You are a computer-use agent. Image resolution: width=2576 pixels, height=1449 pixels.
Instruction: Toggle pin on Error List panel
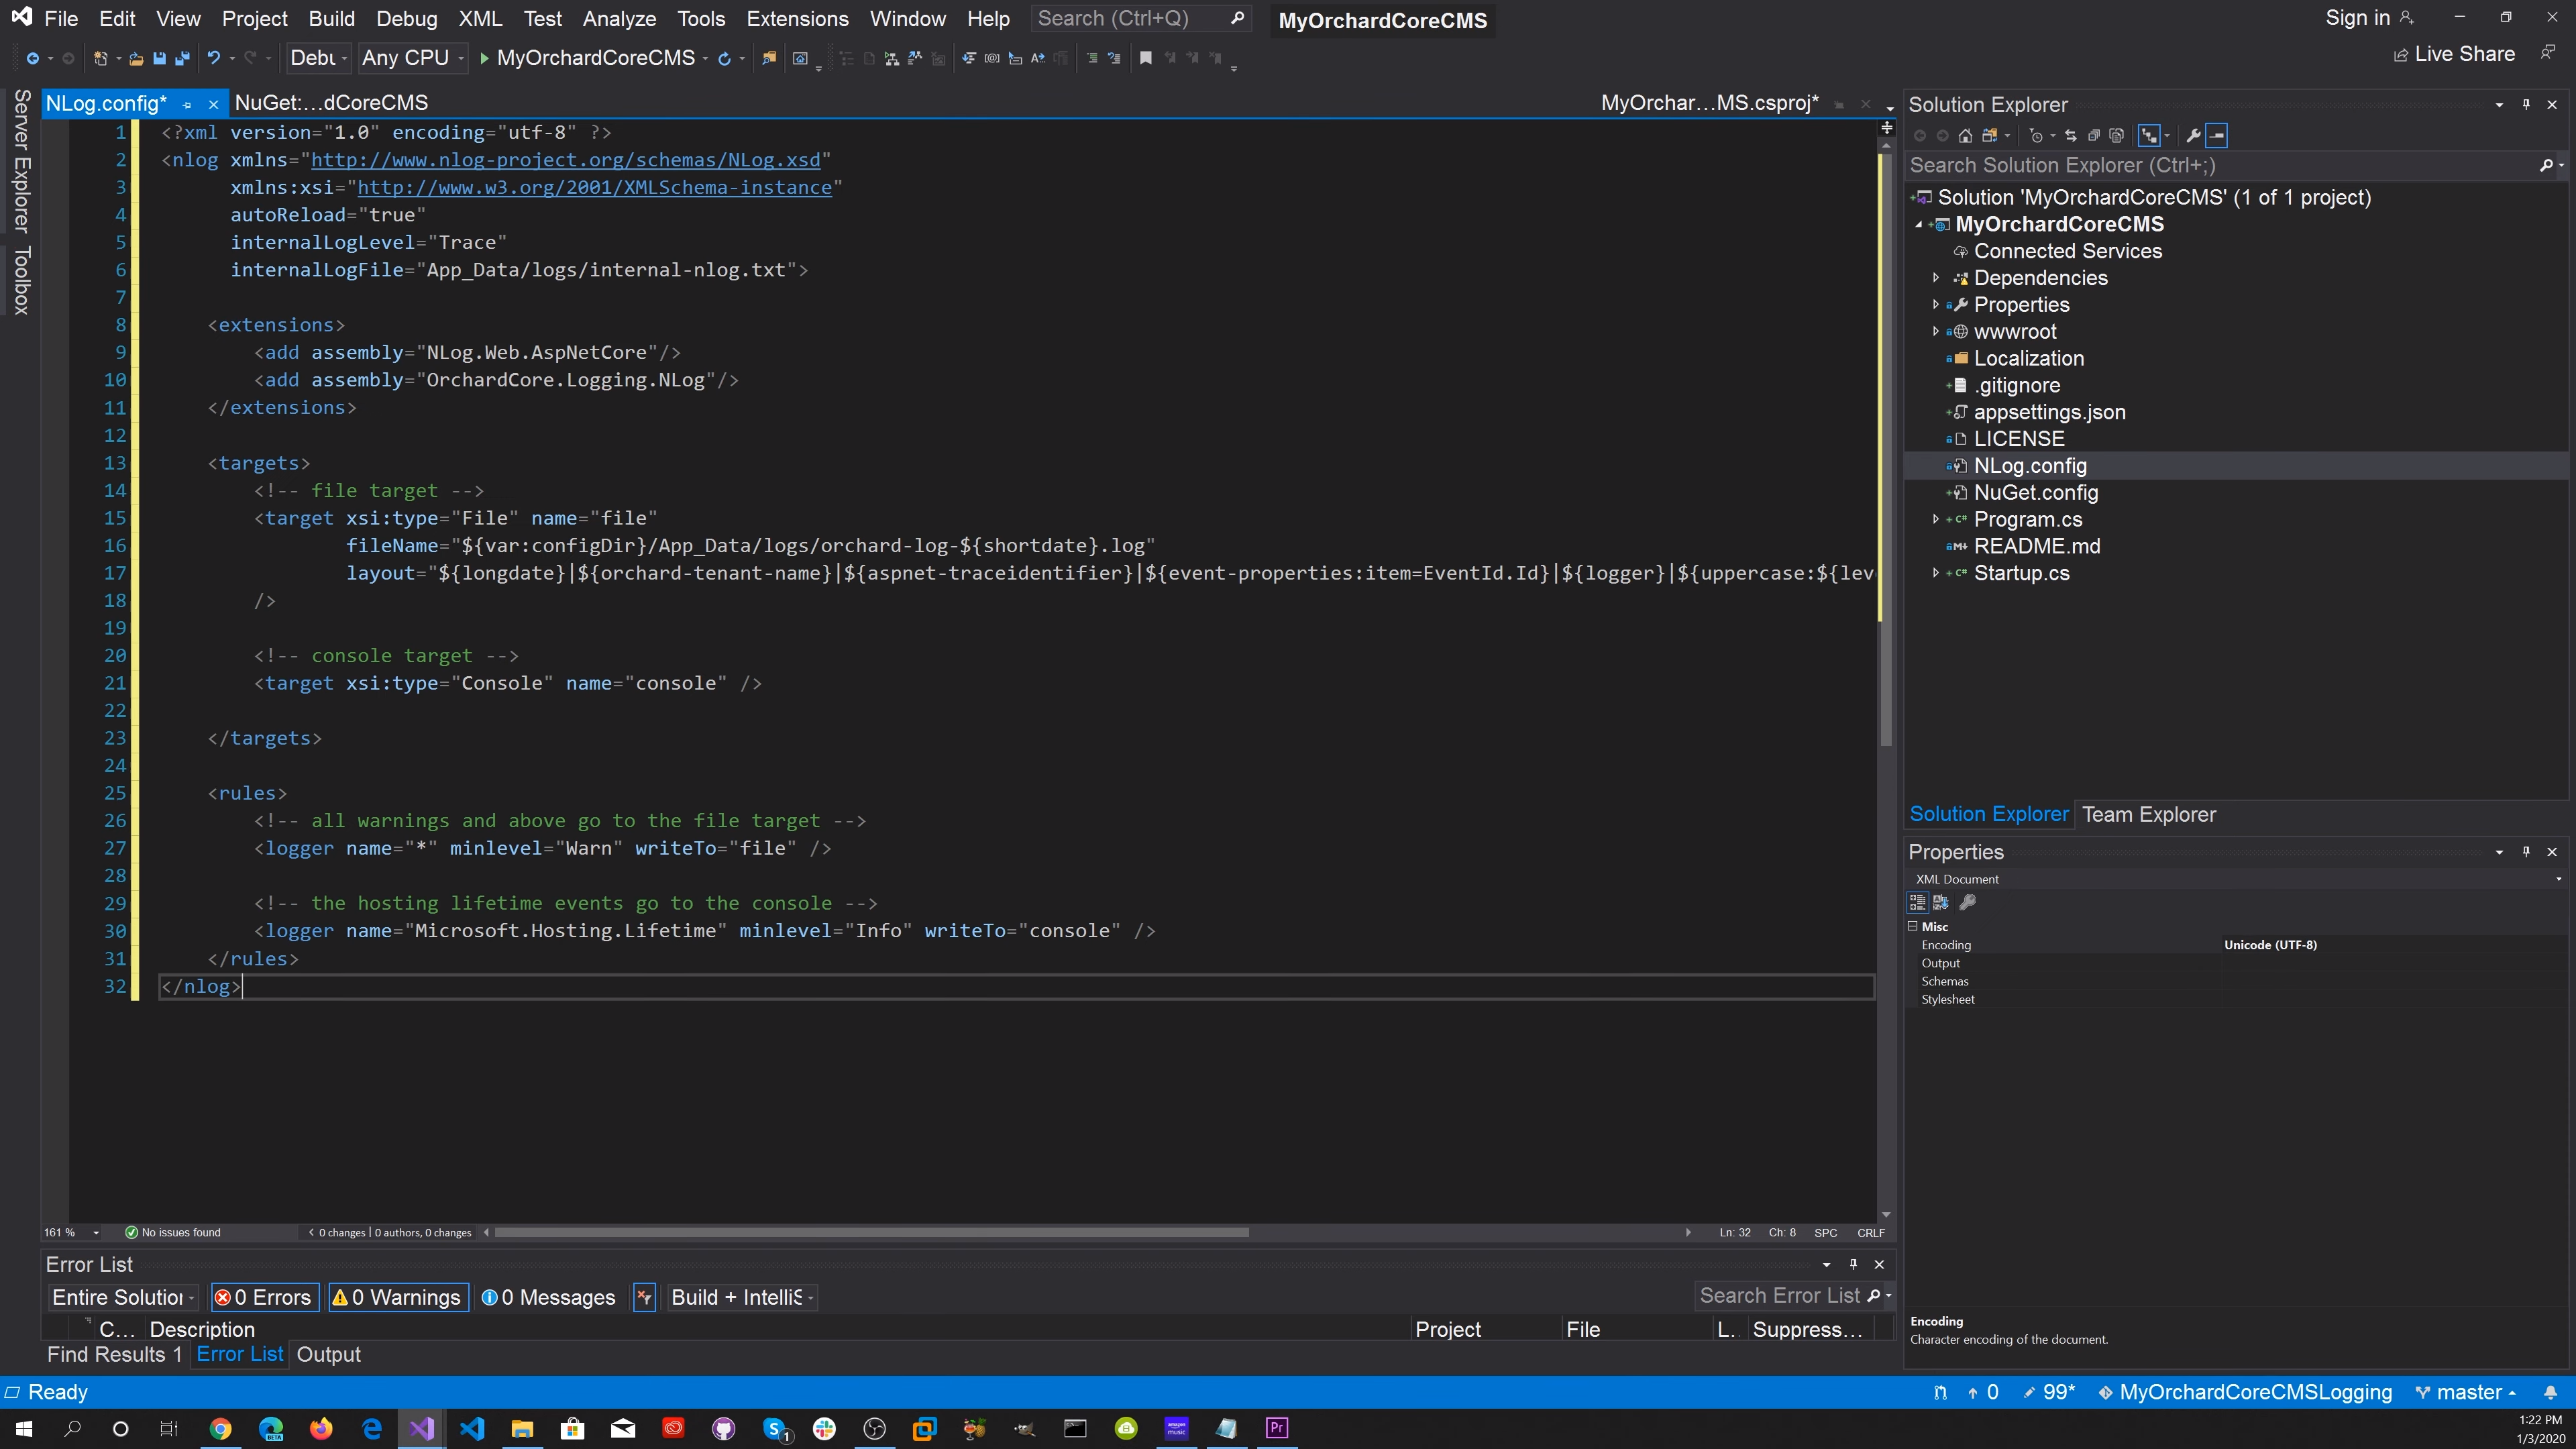pyautogui.click(x=1853, y=1264)
